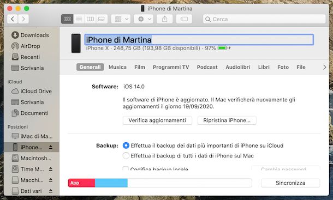The image size is (333, 200).
Task: Open the Libri tab
Action: click(264, 67)
